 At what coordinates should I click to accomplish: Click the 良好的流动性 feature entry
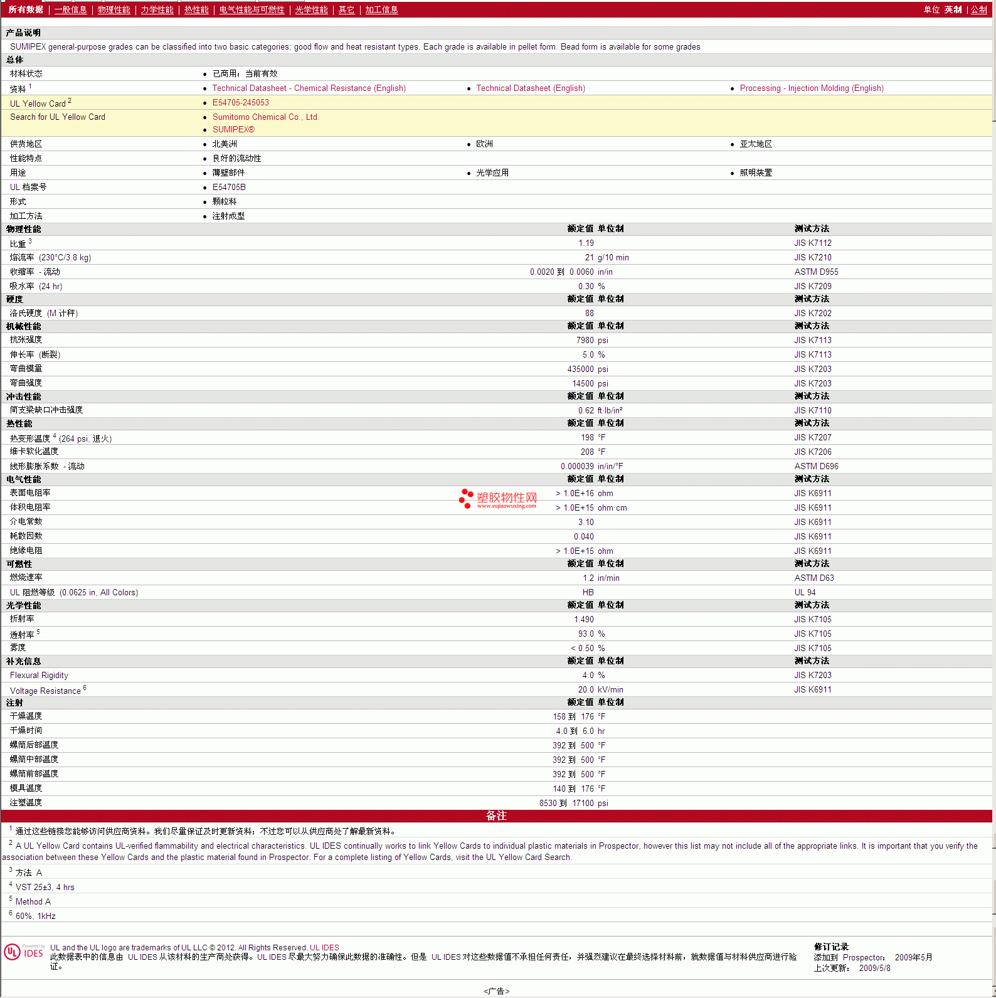click(x=236, y=159)
